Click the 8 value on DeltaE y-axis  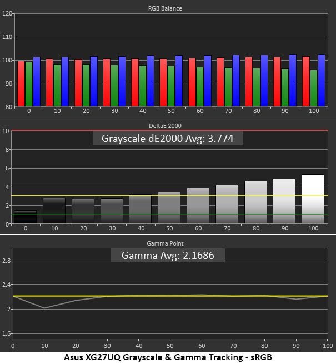click(7, 150)
